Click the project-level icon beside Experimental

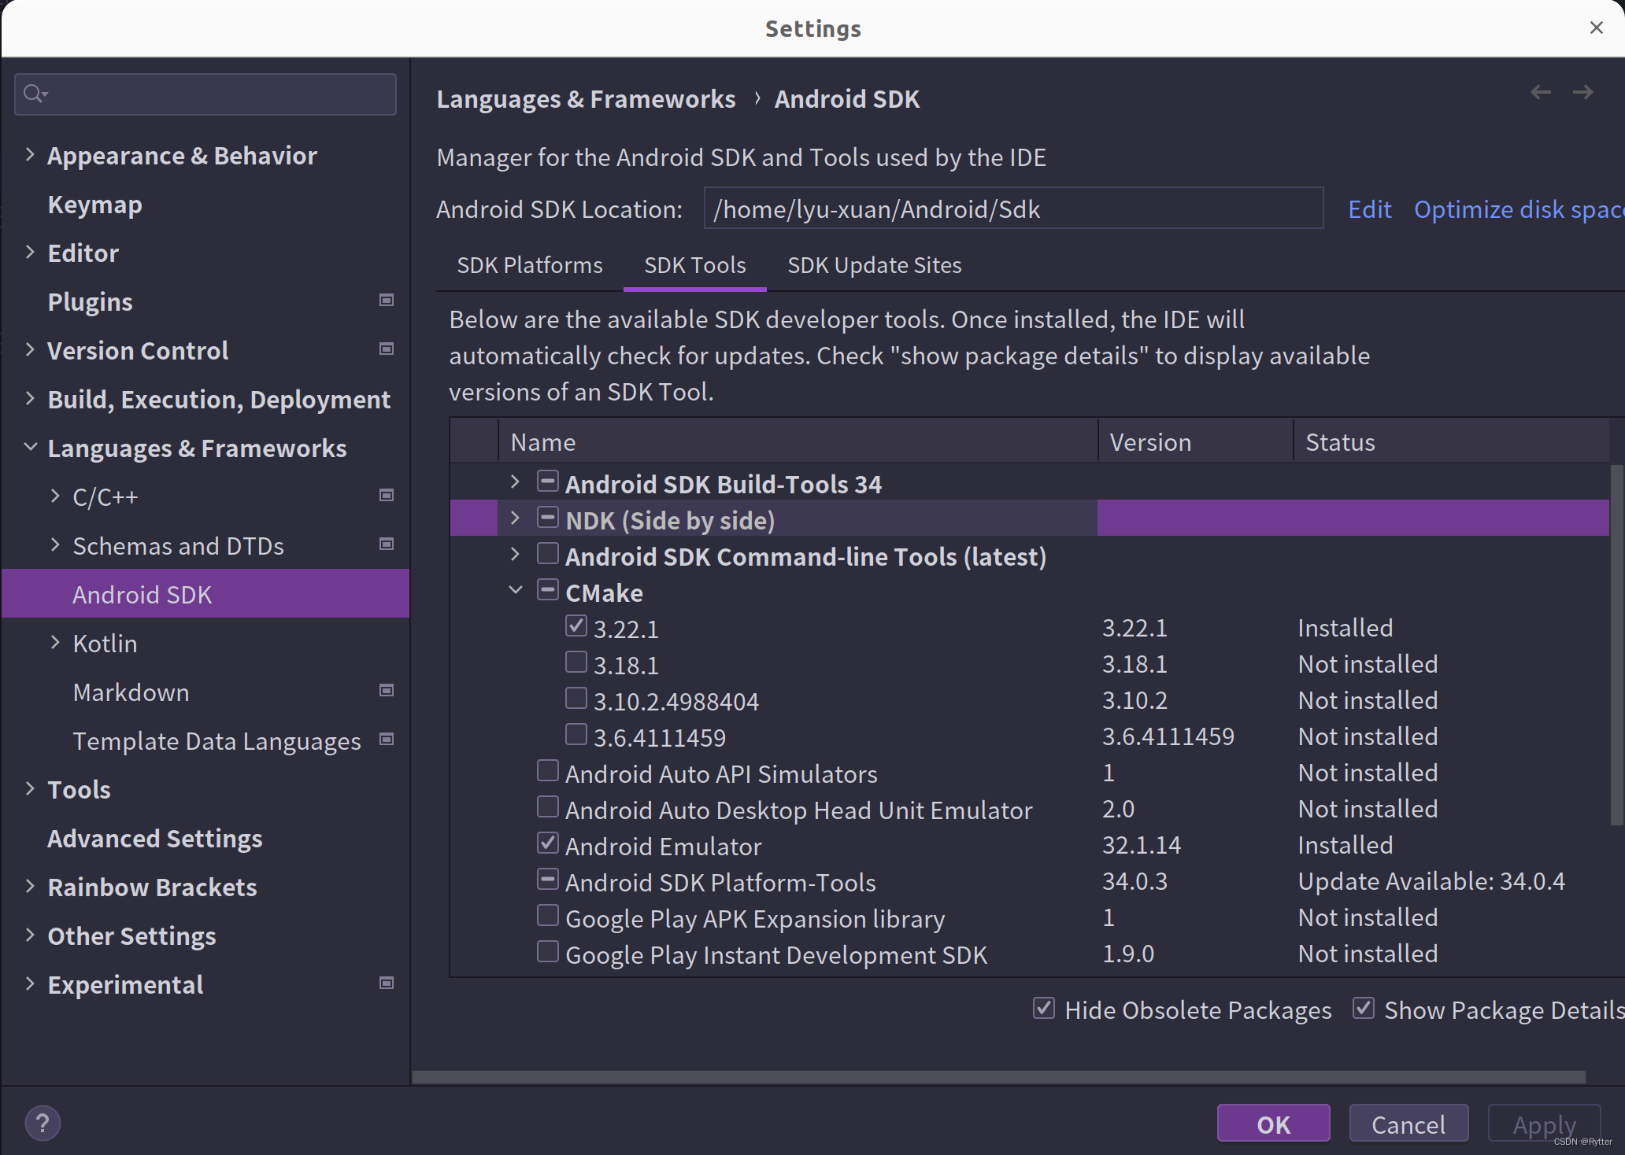pos(387,983)
